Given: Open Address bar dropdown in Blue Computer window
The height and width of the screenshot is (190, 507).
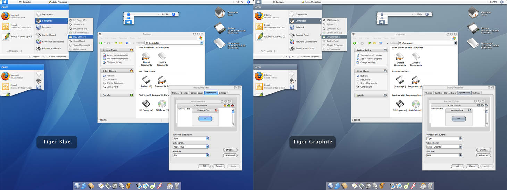Looking at the screenshot, I should (x=201, y=43).
